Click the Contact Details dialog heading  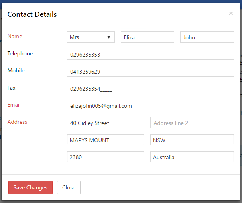click(x=32, y=14)
